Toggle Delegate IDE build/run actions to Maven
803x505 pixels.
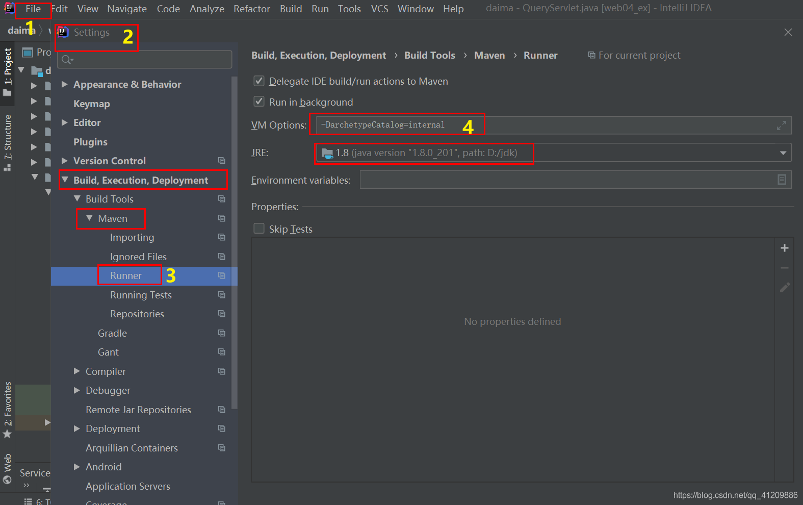click(259, 81)
